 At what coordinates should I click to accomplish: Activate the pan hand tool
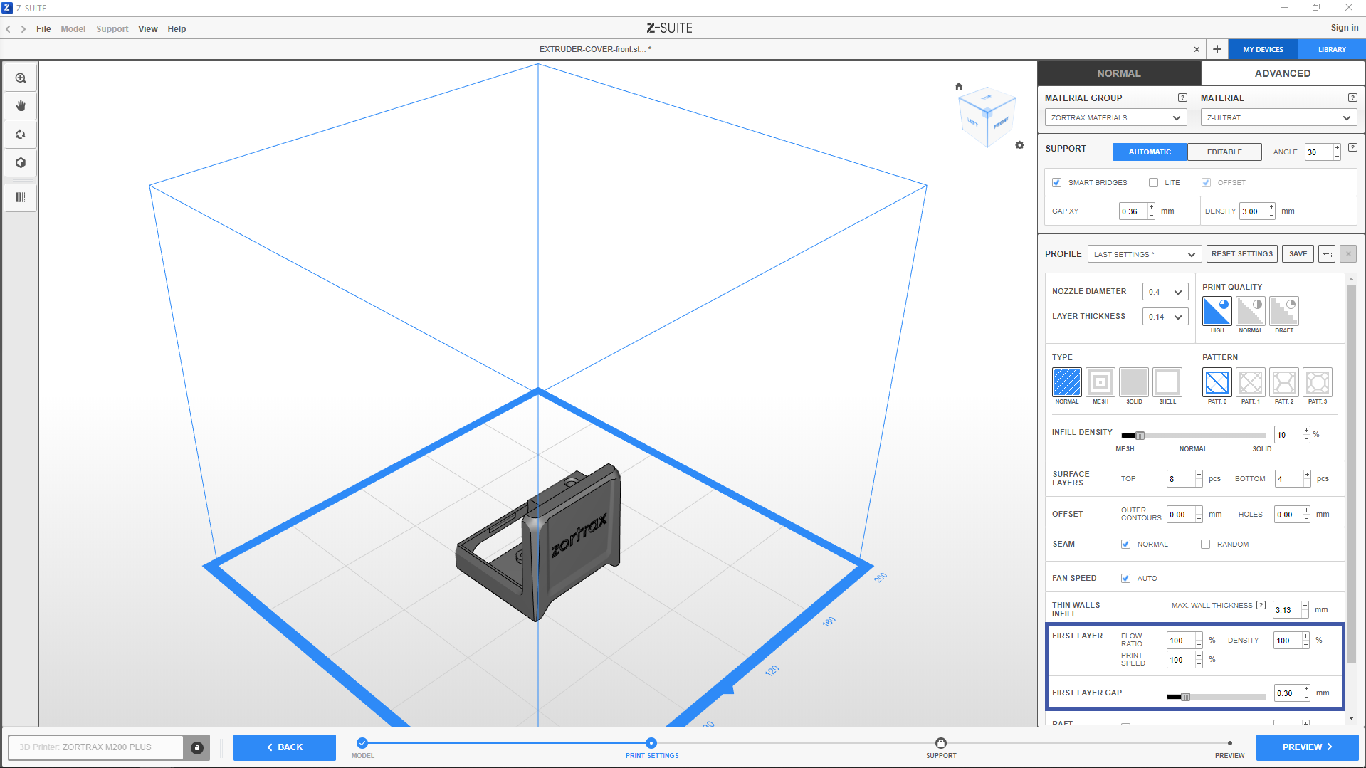click(21, 106)
